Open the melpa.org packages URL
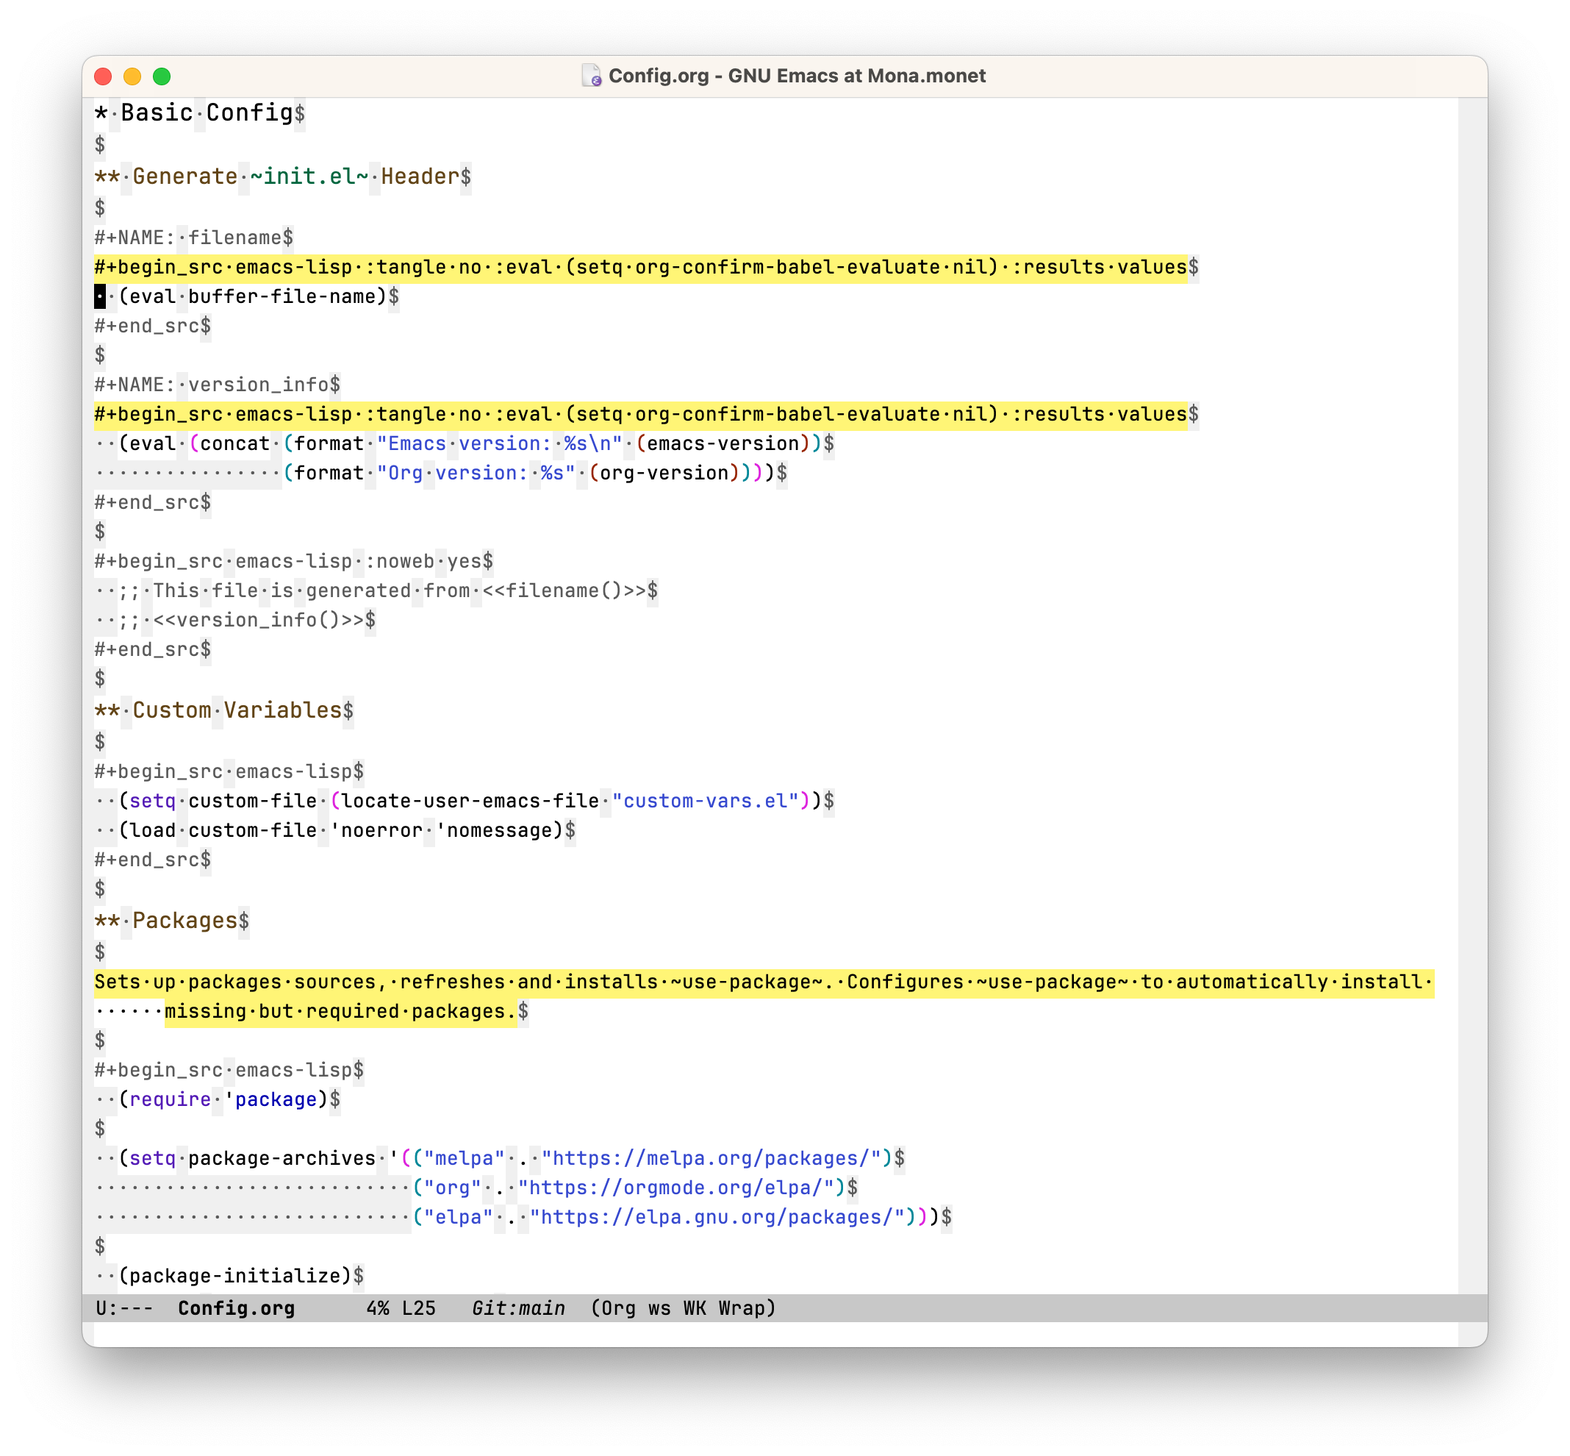Viewport: 1570px width, 1456px height. (x=718, y=1158)
